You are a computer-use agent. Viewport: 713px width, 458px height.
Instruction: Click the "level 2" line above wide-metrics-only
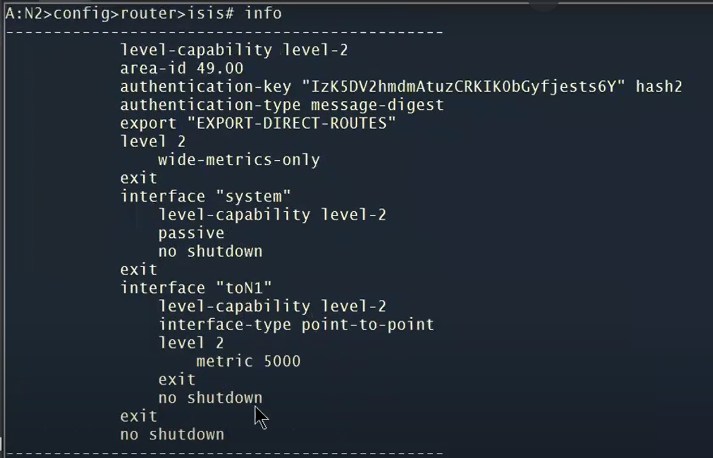152,142
